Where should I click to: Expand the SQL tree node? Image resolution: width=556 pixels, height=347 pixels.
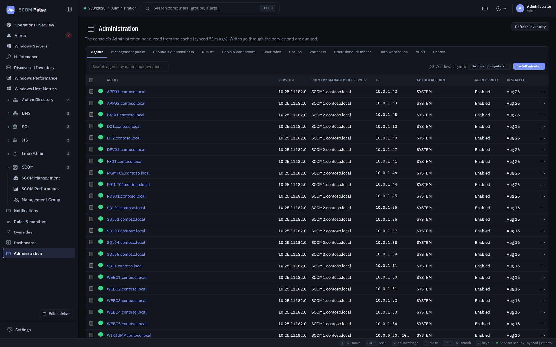(8, 127)
